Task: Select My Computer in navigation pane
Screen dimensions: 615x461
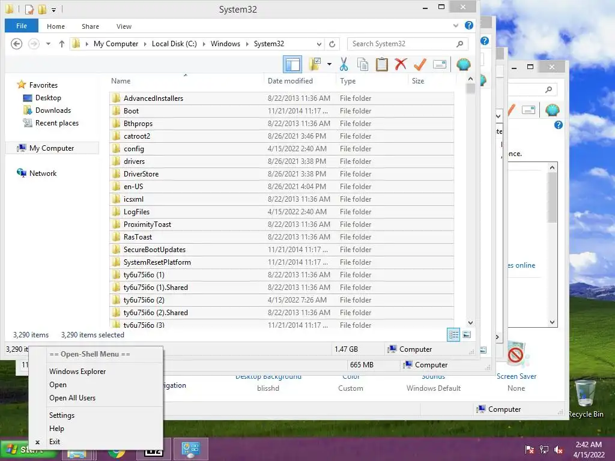Action: pos(52,148)
